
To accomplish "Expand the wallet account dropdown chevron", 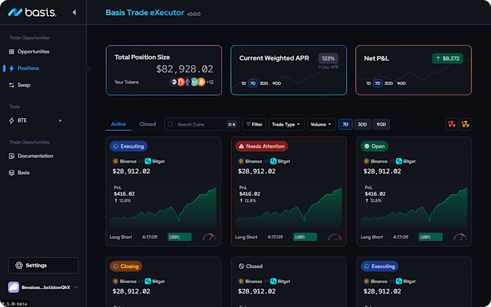I will [75, 287].
